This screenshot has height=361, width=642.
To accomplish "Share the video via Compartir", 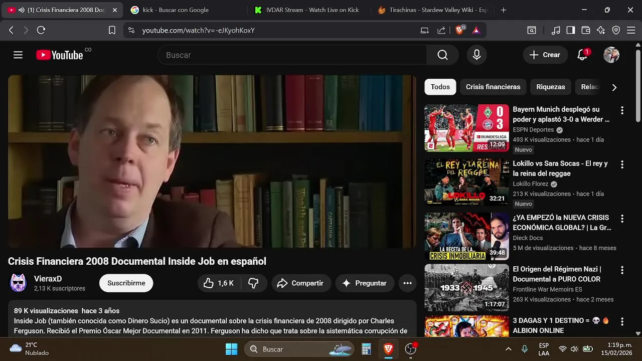I will click(x=301, y=283).
